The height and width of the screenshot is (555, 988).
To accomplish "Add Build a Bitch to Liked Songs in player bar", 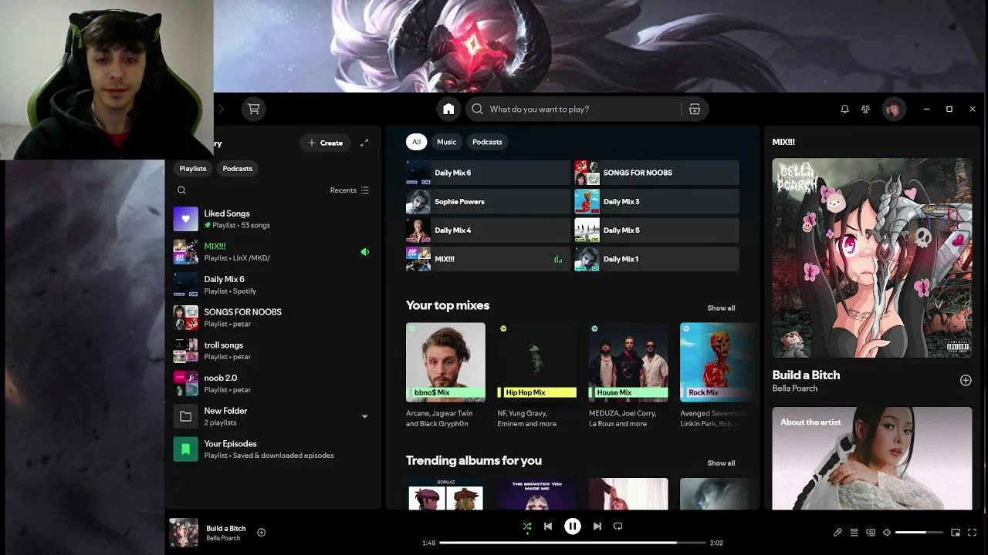I will pos(261,532).
